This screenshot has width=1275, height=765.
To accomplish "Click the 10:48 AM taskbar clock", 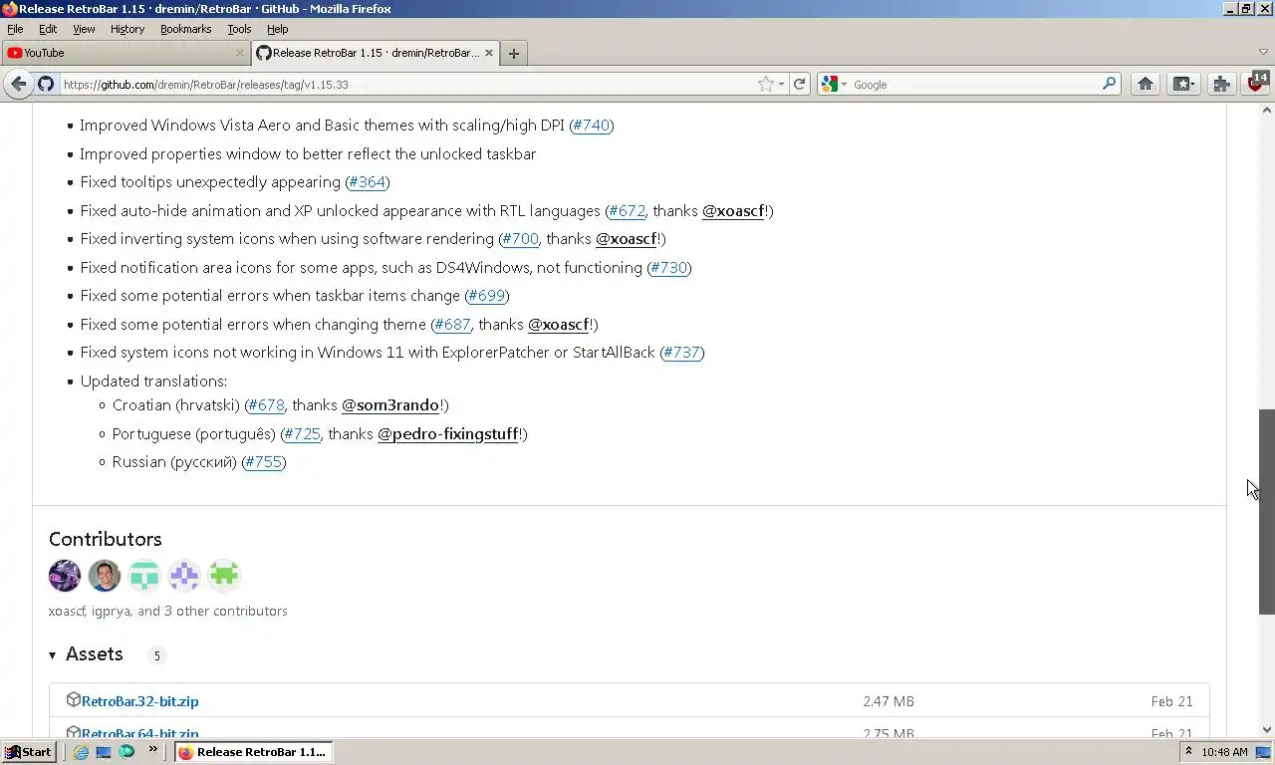I will click(1224, 752).
